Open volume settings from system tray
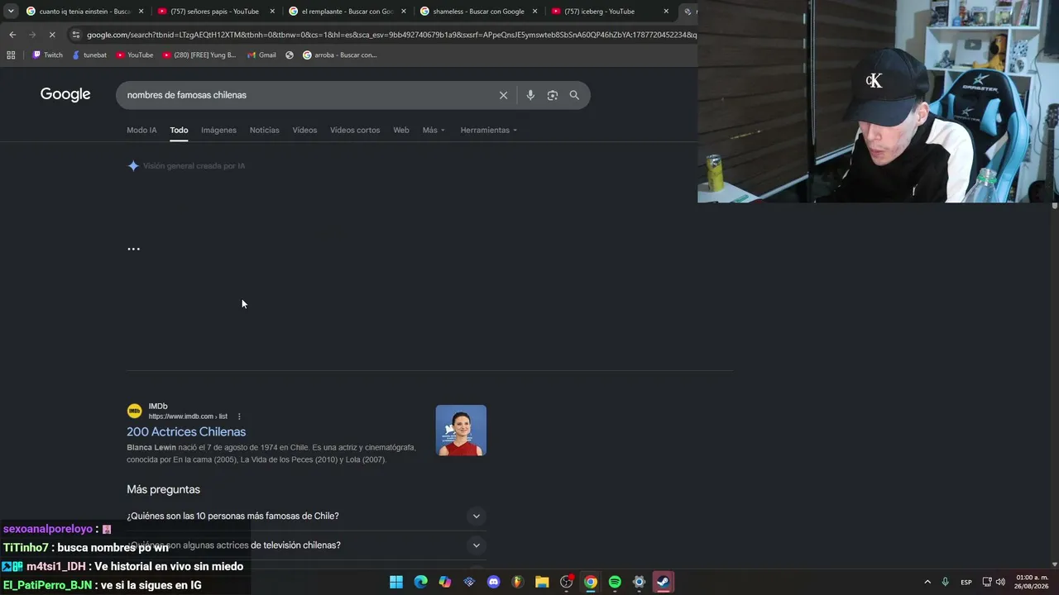This screenshot has height=595, width=1059. 1000,582
